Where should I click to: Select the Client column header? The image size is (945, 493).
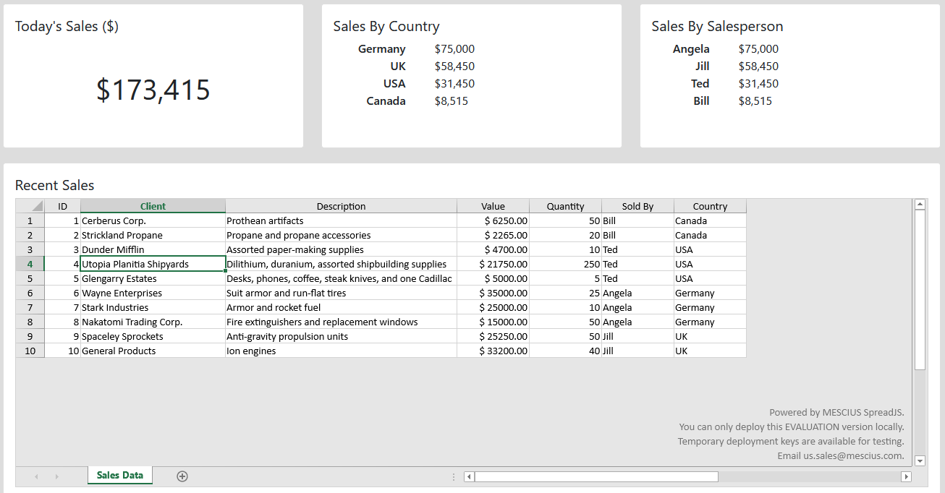pyautogui.click(x=152, y=206)
